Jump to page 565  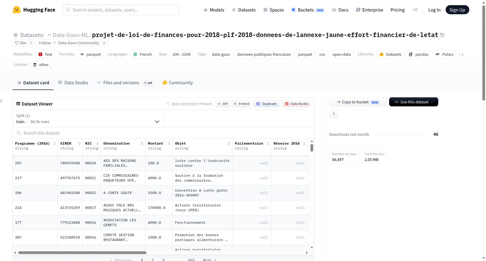click(x=191, y=259)
